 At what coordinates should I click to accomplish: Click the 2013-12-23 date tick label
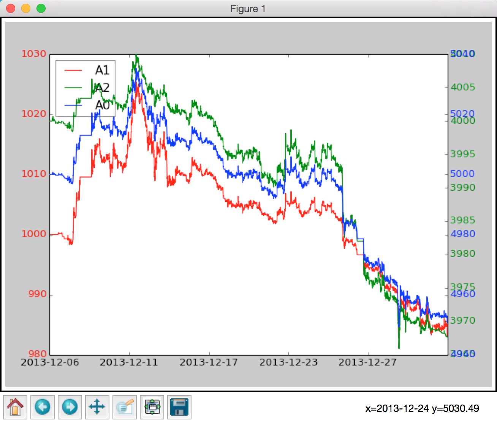288,362
